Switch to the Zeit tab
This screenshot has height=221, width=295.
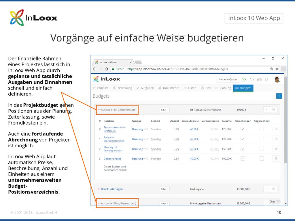[x=206, y=88]
